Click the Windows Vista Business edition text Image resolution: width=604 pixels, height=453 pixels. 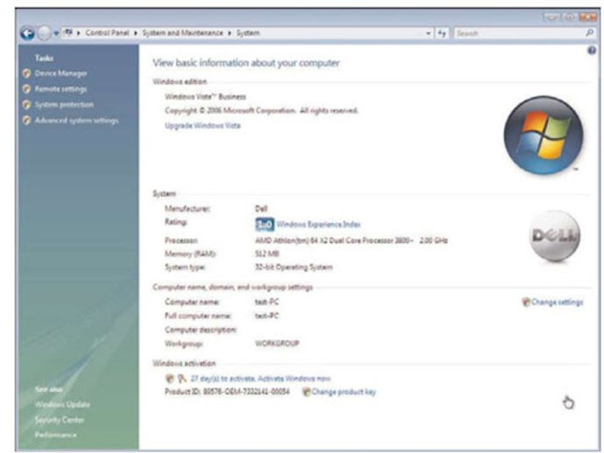[206, 96]
